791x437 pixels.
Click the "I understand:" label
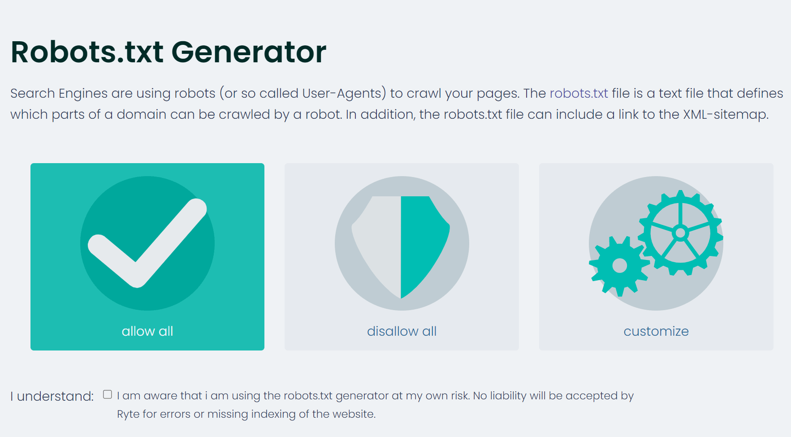click(52, 396)
